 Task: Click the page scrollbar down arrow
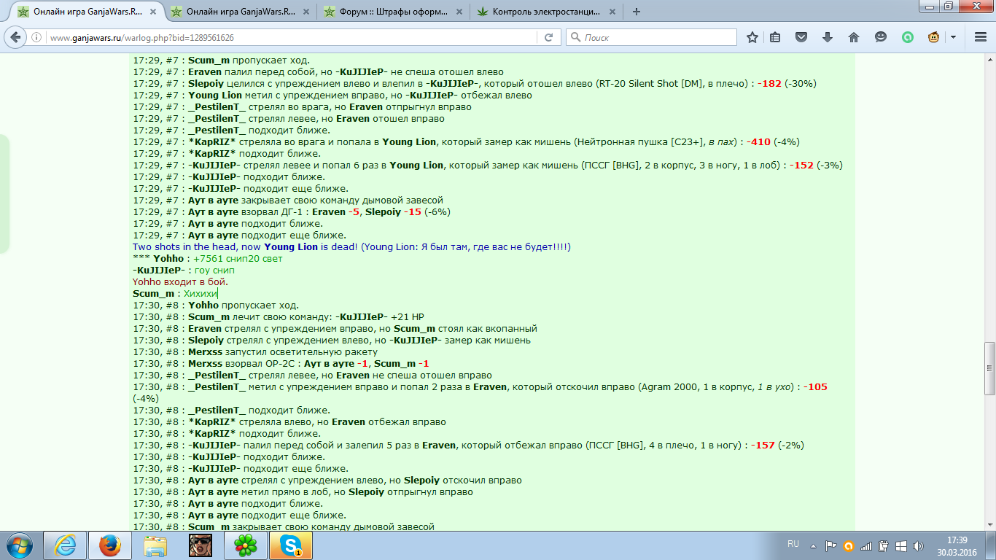click(x=989, y=524)
